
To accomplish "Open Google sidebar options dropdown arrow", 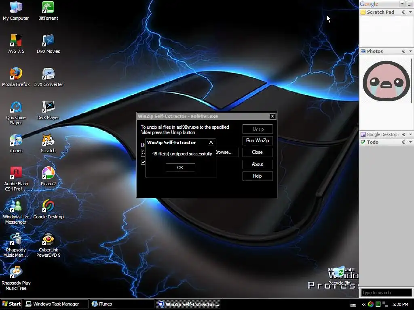I will [402, 4].
